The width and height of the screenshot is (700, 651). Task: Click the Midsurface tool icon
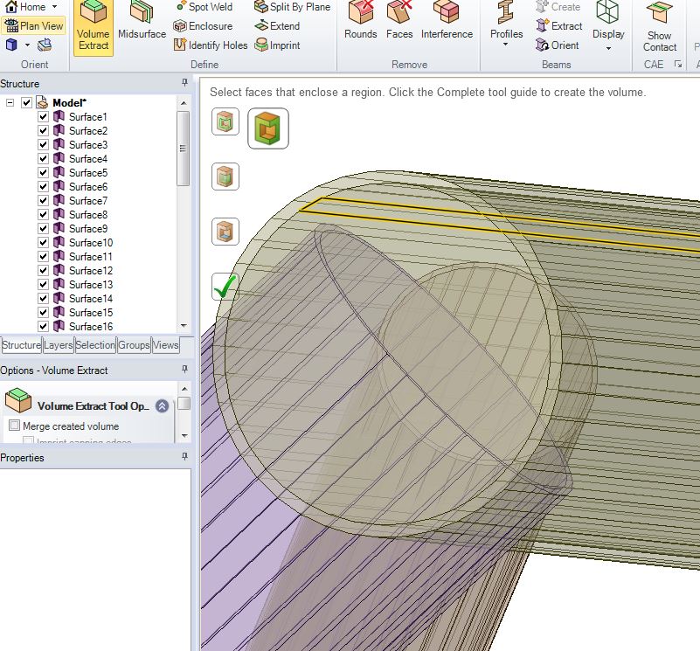(x=142, y=23)
